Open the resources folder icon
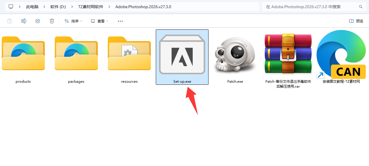The width and height of the screenshot is (369, 166). pos(129,53)
